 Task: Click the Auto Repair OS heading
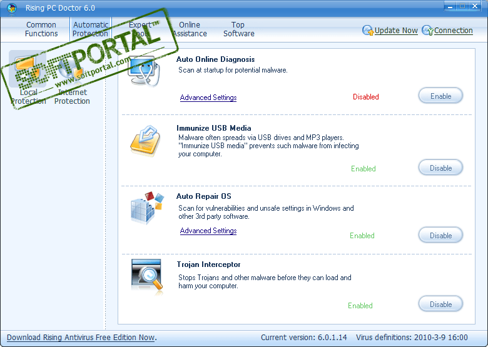pos(203,196)
